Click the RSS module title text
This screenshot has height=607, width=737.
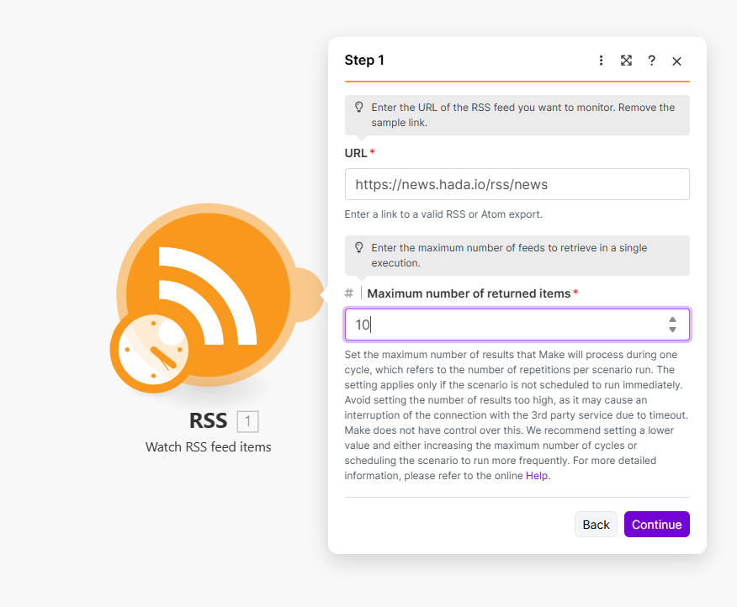coord(208,420)
